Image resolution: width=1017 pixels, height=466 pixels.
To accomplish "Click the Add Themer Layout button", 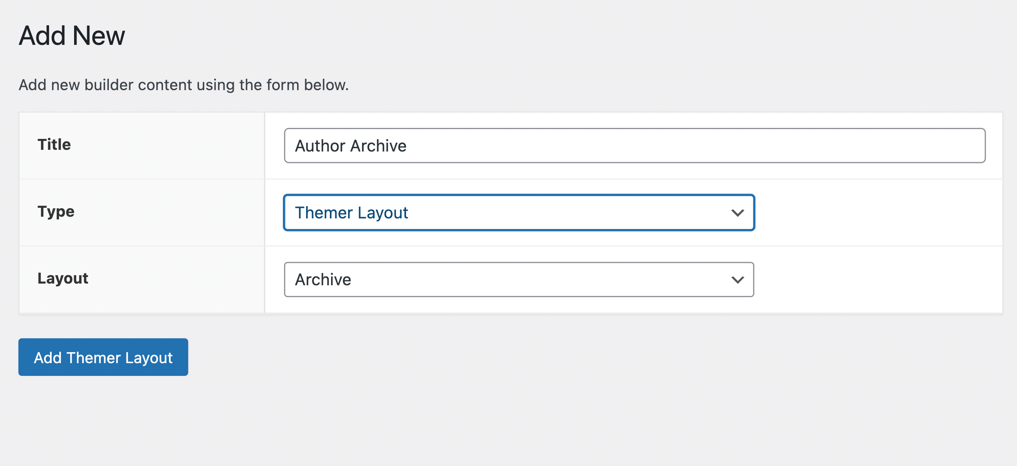I will tap(102, 357).
